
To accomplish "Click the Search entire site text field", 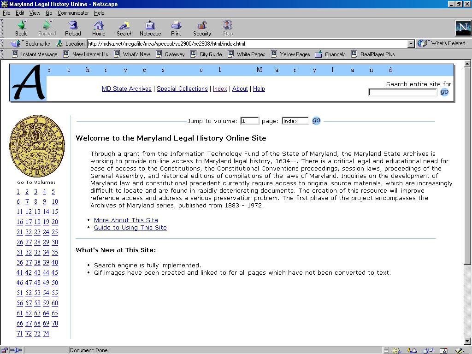I will (402, 92).
